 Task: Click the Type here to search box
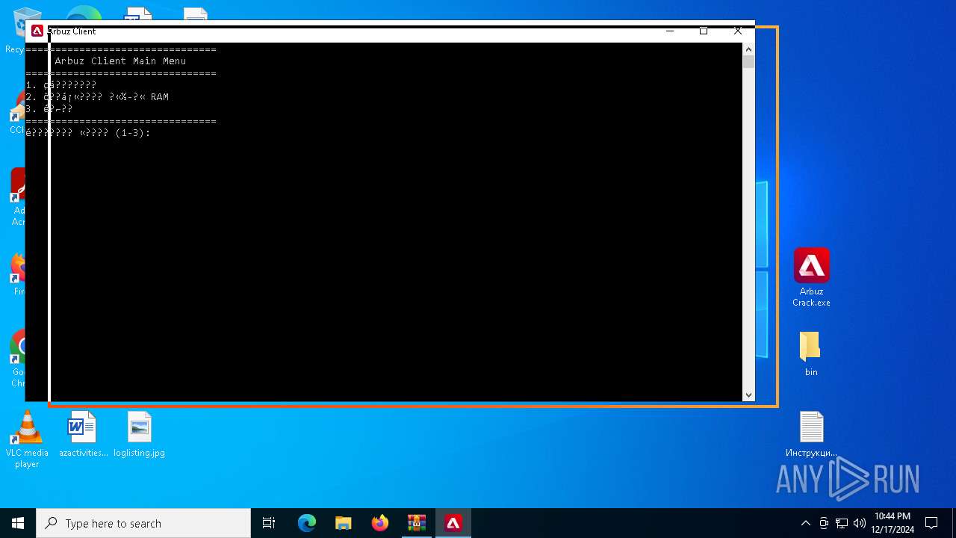pos(143,523)
